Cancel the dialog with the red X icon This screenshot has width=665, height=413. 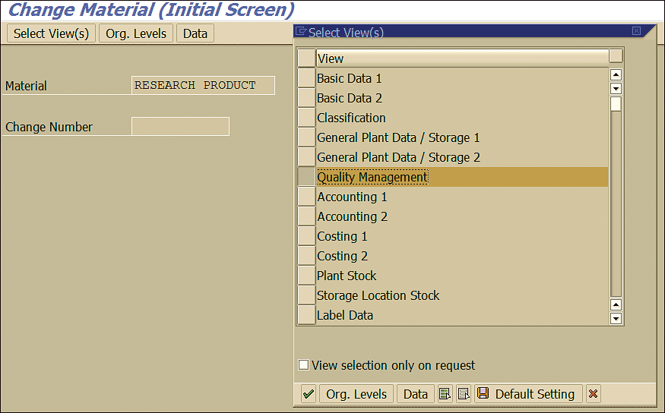(x=593, y=394)
